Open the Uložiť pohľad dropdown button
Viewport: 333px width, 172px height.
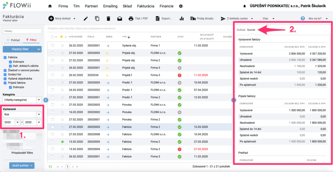point(22,165)
